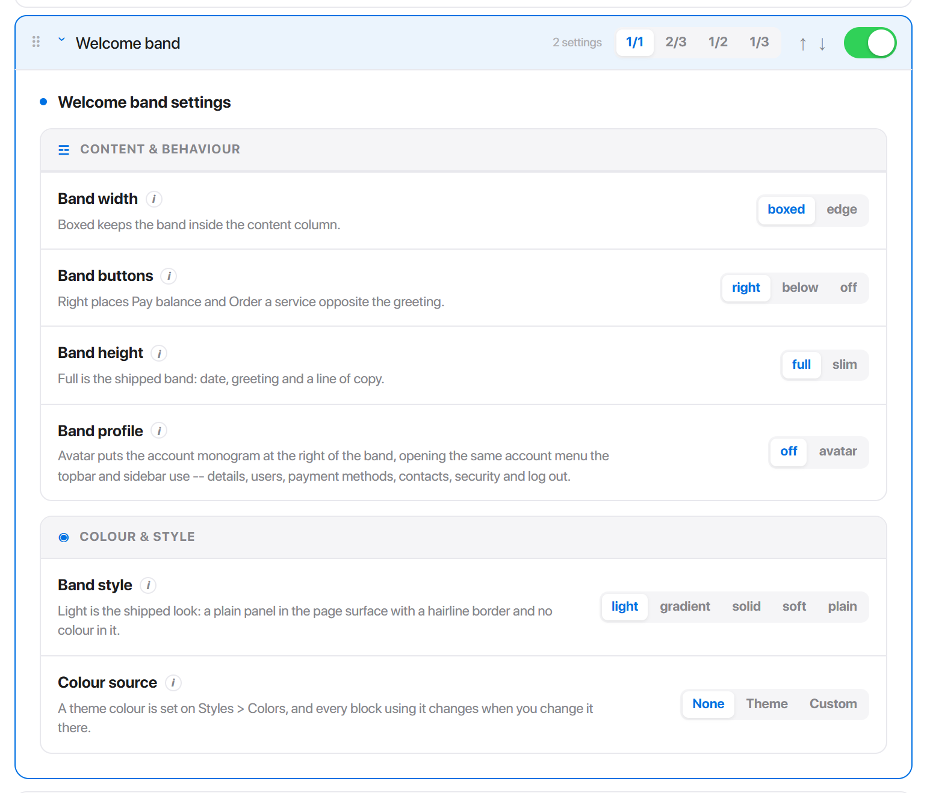Select the 1/3 width option
This screenshot has height=793, width=927.
pos(759,42)
